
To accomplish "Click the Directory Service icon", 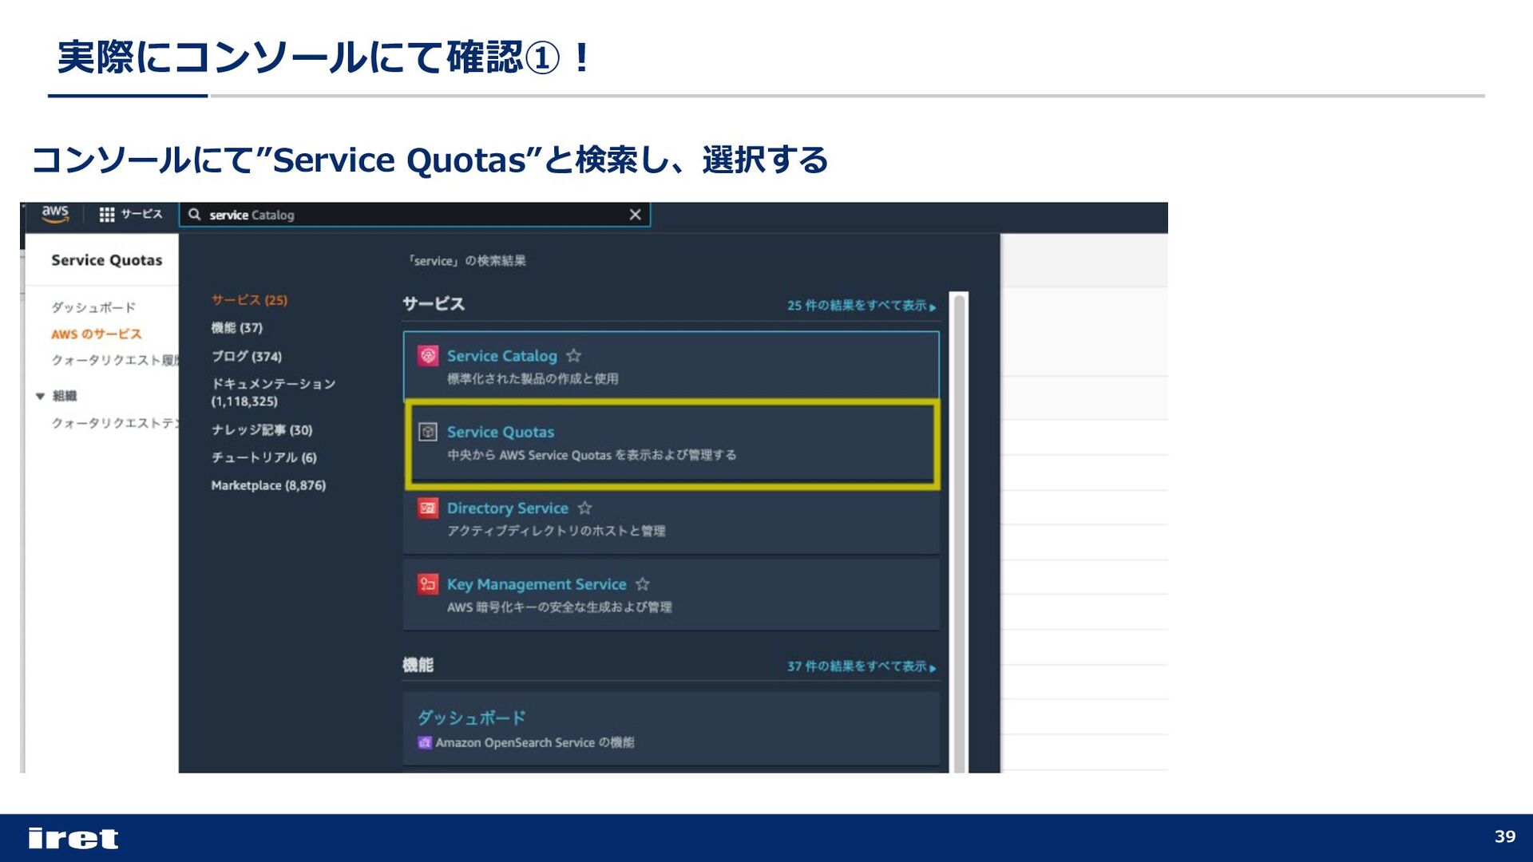I will point(428,508).
